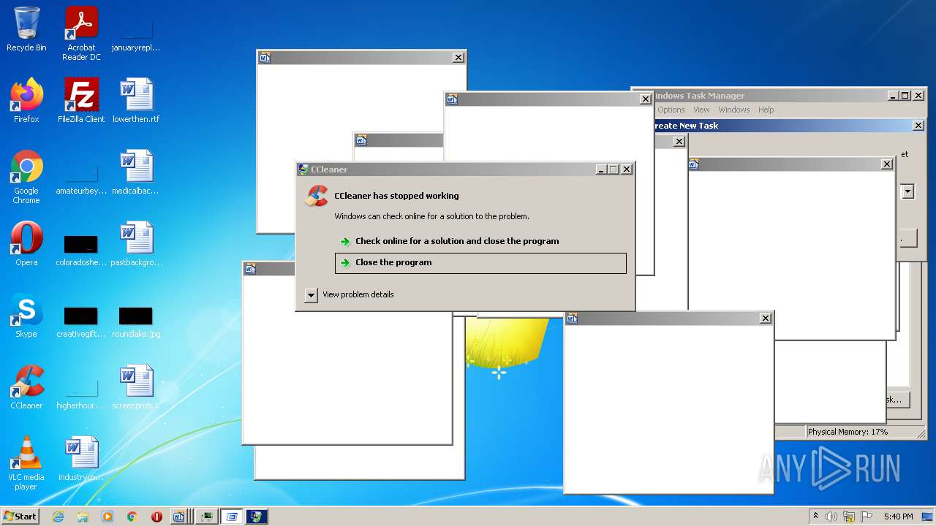Switch to Word via taskbar button
Image resolution: width=936 pixels, height=526 pixels.
[x=179, y=517]
